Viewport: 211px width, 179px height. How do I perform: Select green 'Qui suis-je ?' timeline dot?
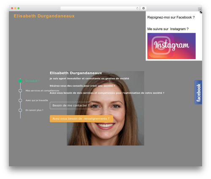pos(20,81)
